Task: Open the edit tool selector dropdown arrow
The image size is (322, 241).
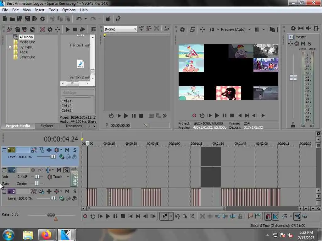Action: click(x=171, y=216)
